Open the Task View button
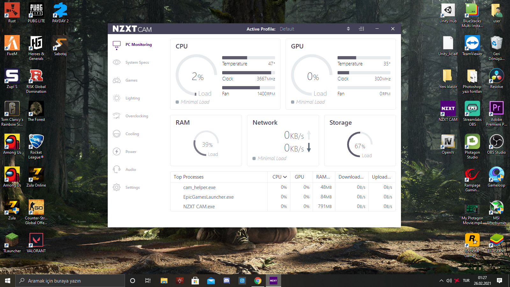Viewport: 510px width, 287px height. 148,281
